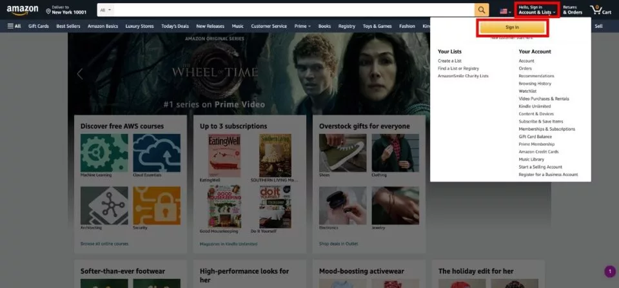Image resolution: width=619 pixels, height=288 pixels.
Task: Click the Deliver to New York location pin
Action: pos(49,12)
